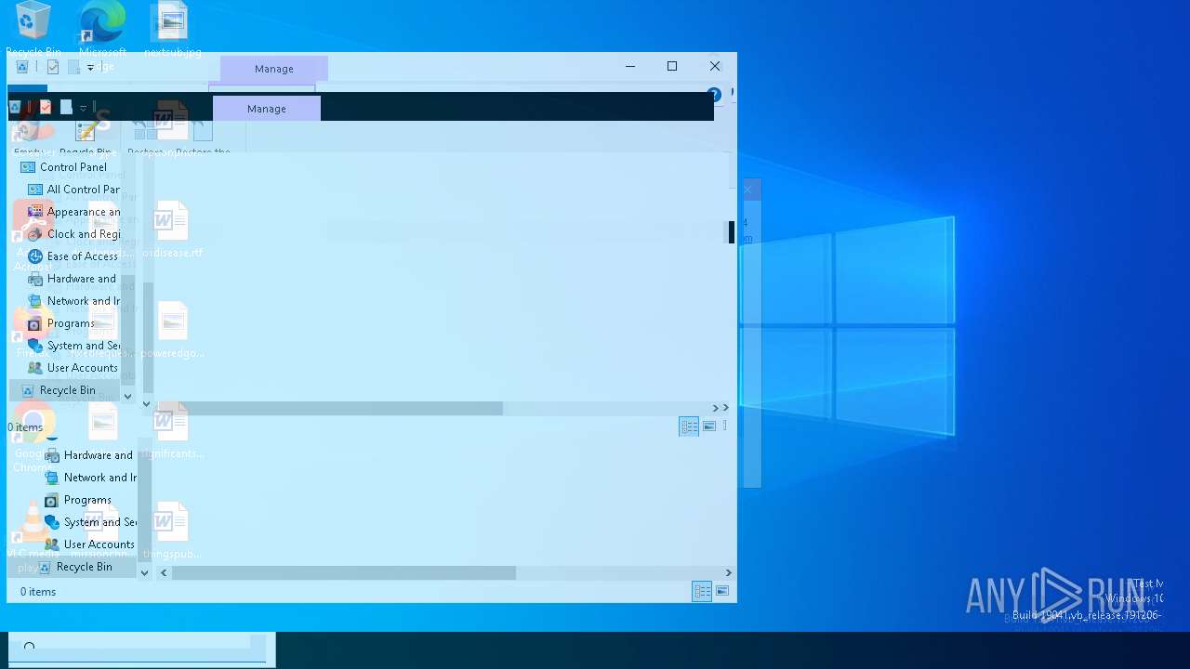Image resolution: width=1190 pixels, height=669 pixels.
Task: Click Network and Internet icon in lower tree
Action: click(52, 478)
